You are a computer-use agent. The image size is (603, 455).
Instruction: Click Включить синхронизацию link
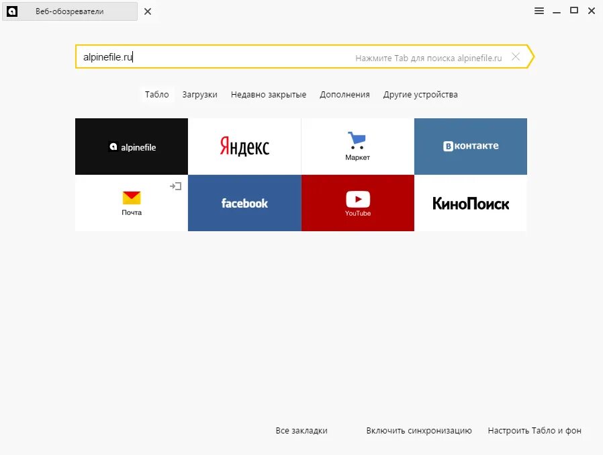click(x=419, y=431)
